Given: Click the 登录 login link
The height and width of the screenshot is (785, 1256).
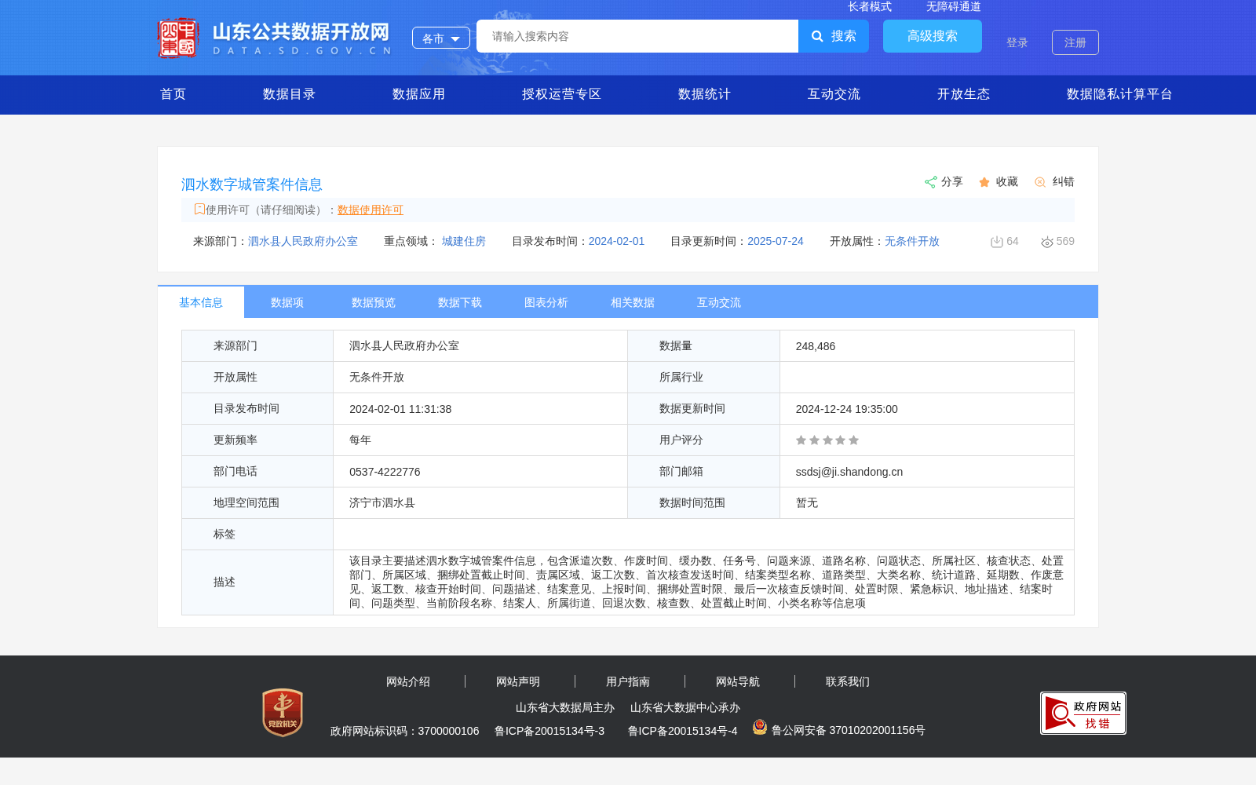Looking at the screenshot, I should click(x=1017, y=42).
